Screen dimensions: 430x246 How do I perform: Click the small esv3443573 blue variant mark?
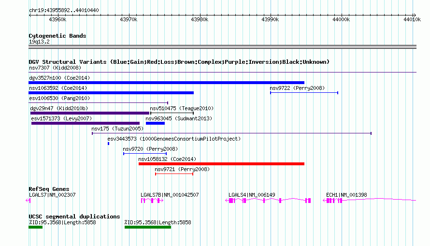click(109, 144)
